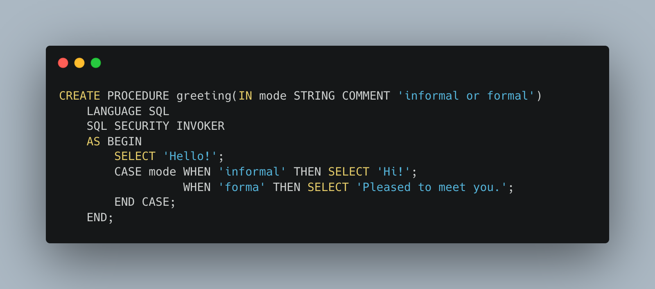Image resolution: width=655 pixels, height=289 pixels.
Task: Click the final END; line
Action: coord(100,218)
